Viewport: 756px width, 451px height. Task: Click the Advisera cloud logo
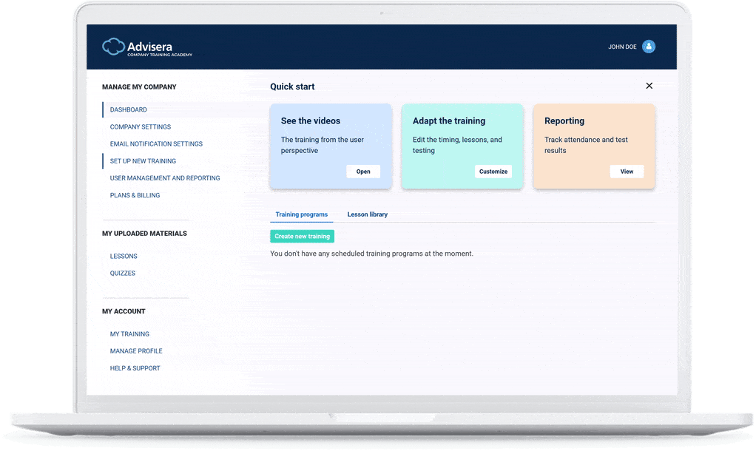coord(114,47)
